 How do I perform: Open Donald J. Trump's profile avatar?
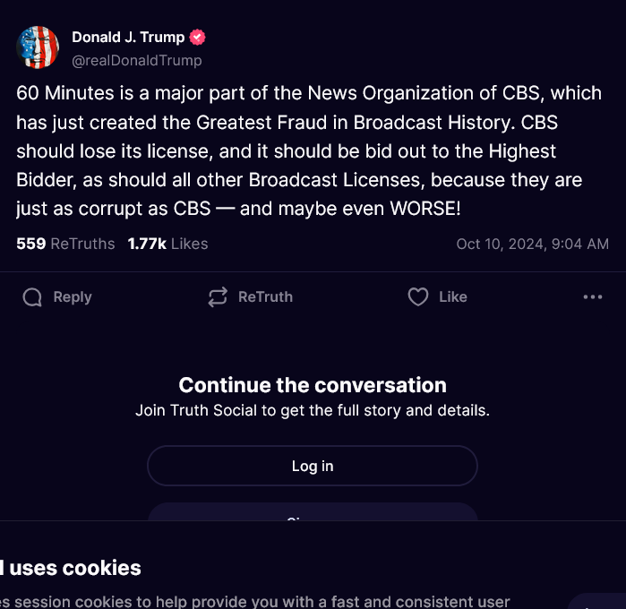tap(39, 48)
